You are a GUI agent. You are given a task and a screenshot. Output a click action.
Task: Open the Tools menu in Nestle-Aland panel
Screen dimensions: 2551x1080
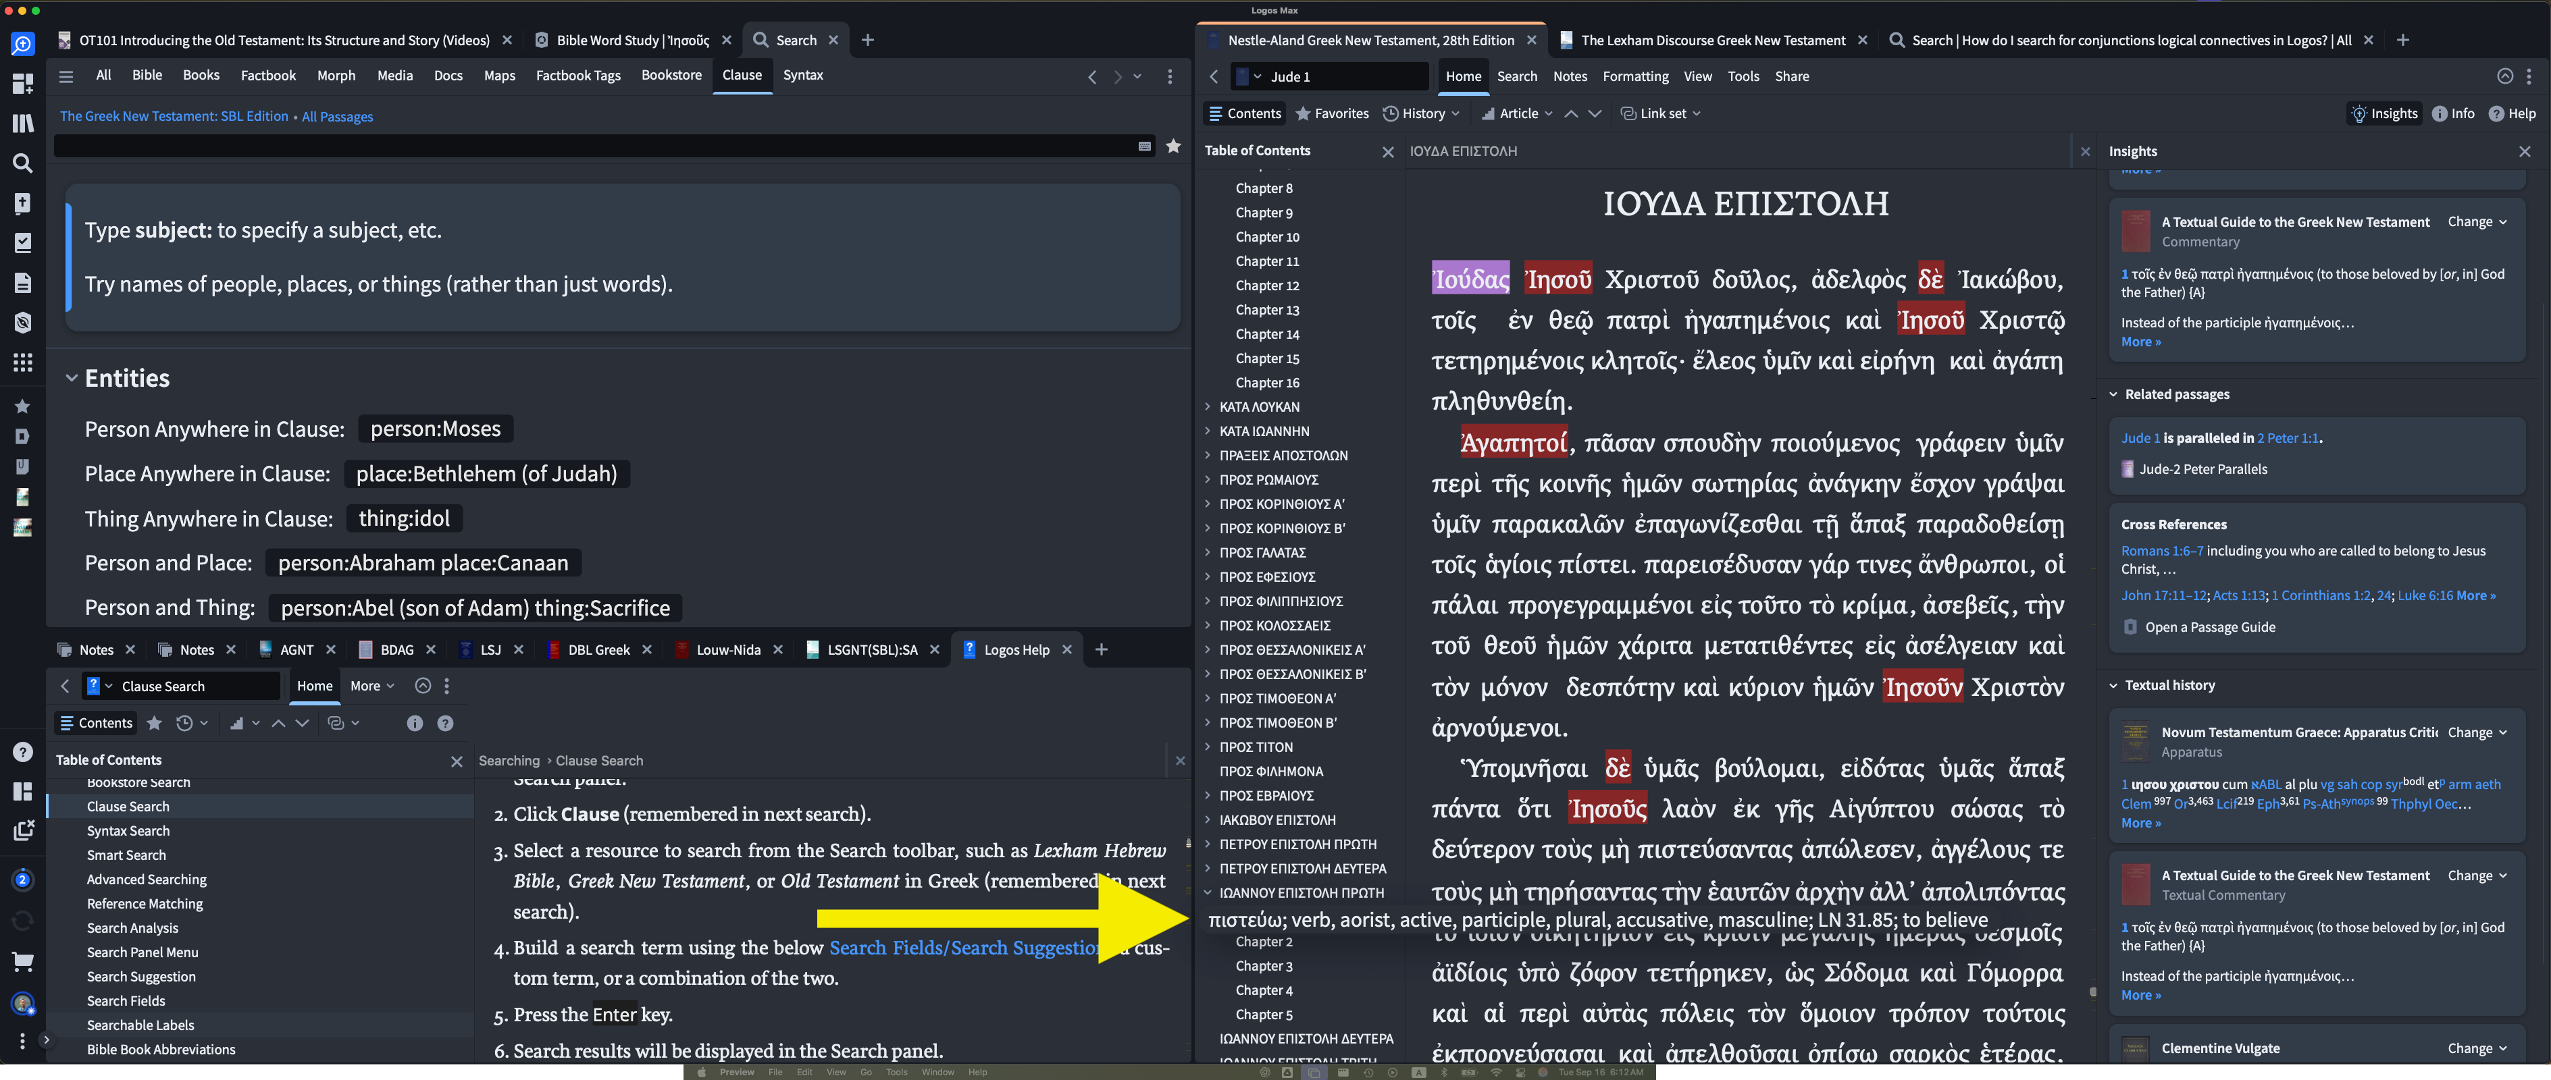click(1743, 76)
